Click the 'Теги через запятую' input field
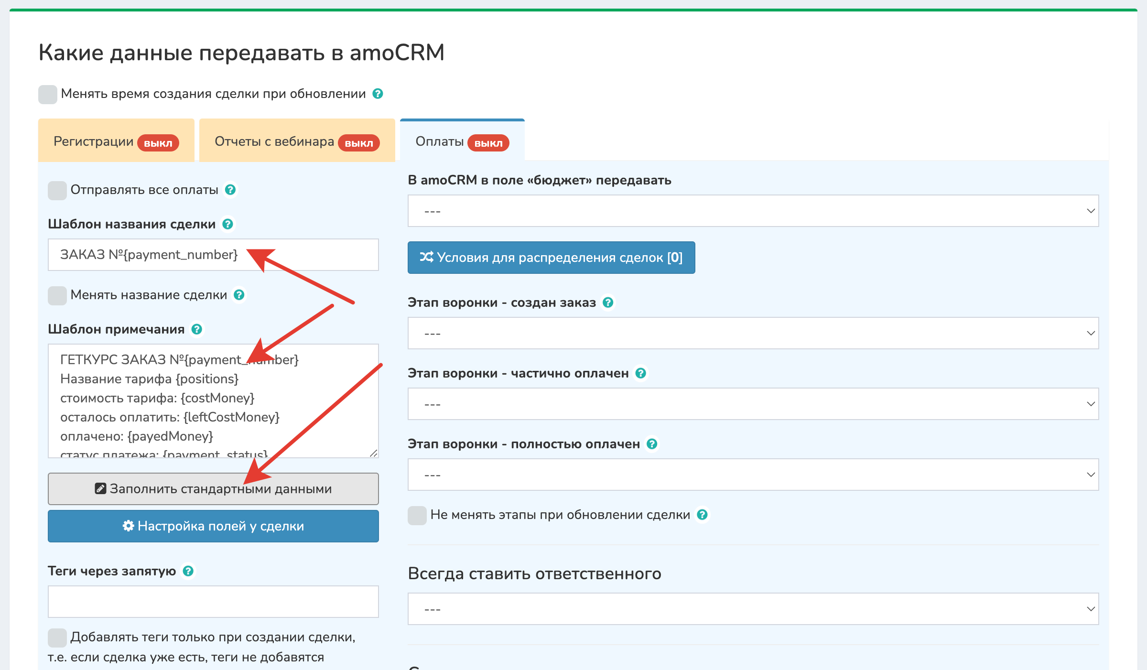1147x670 pixels. click(x=213, y=602)
